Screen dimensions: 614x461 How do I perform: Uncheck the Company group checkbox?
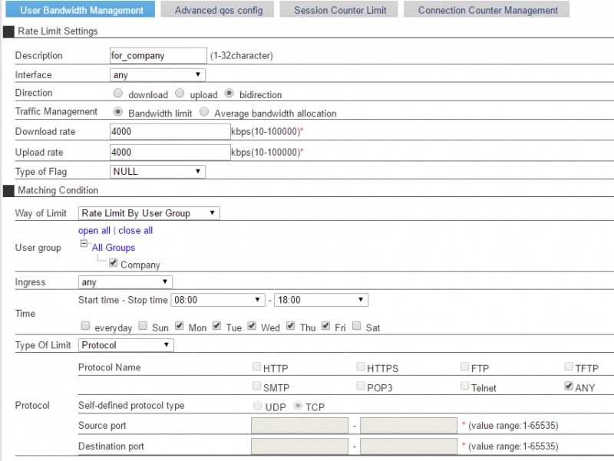click(x=114, y=264)
